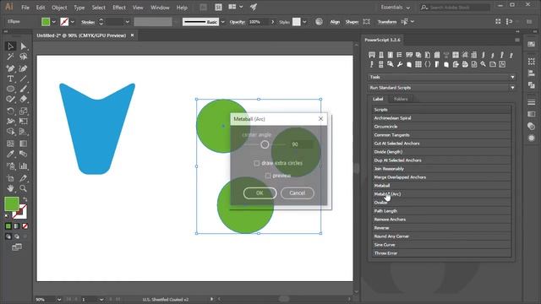The image size is (541, 304).
Task: Switch to the Folders tab
Action: coord(401,99)
